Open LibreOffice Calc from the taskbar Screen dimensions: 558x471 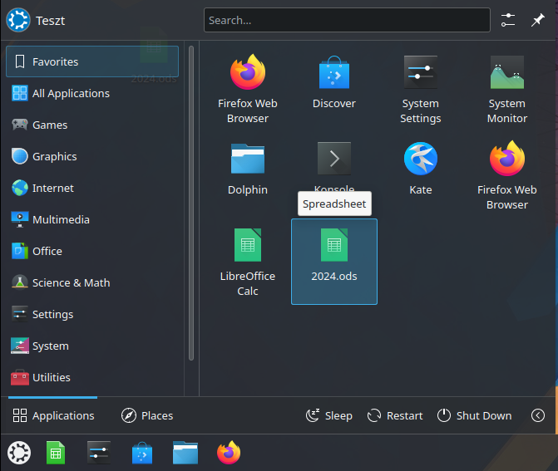click(56, 453)
